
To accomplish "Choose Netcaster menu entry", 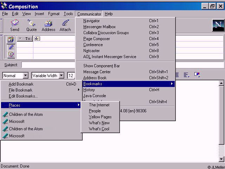I will (126, 51).
